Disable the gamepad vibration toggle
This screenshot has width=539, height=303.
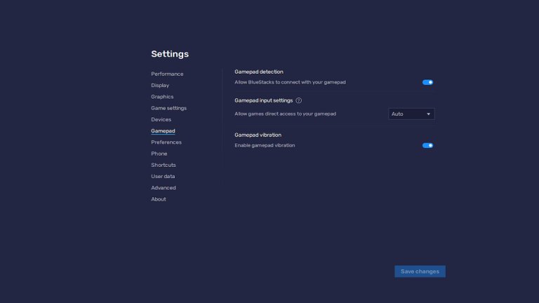point(427,145)
